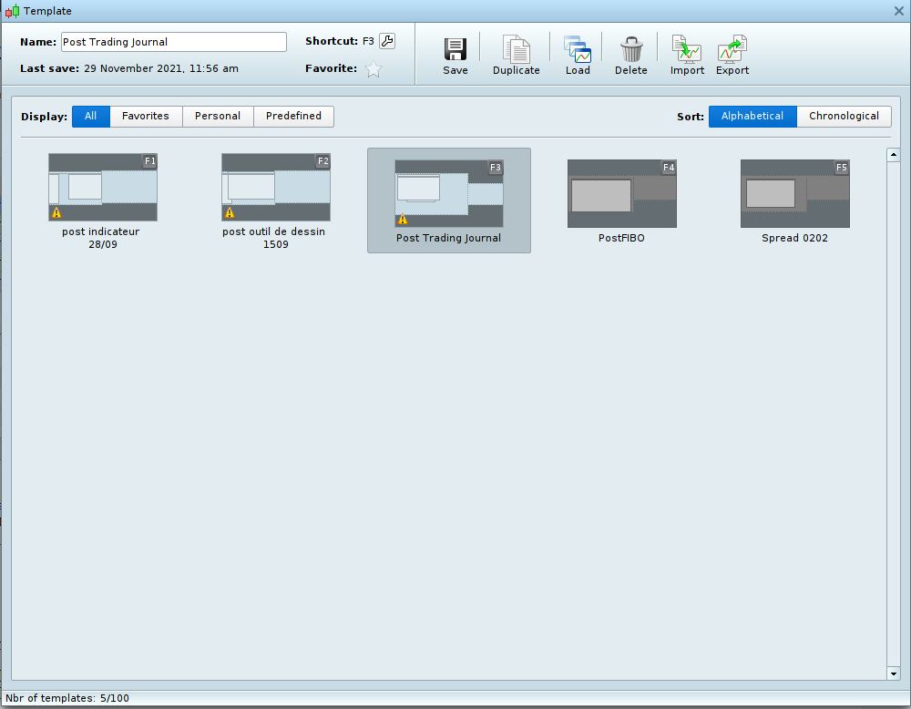Select the Spread 0202 template thumbnail
This screenshot has height=709, width=911.
795,193
